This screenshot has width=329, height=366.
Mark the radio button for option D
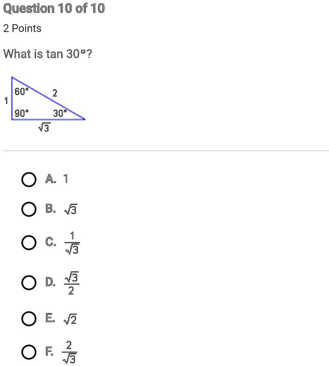29,283
